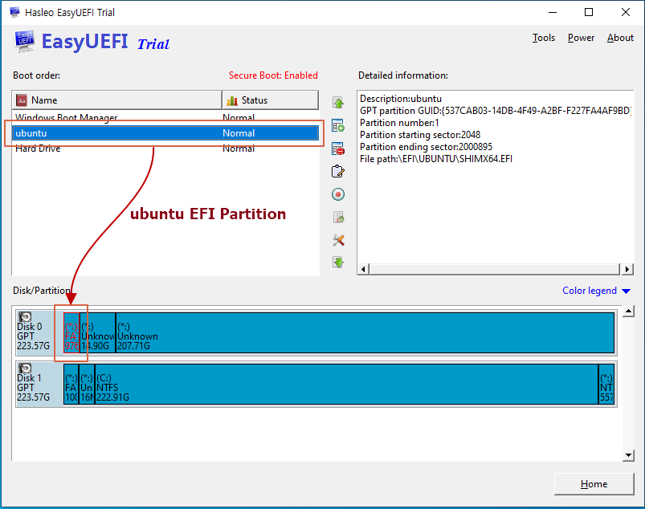
Task: Select Disk 1 last NTFS recovery partition
Action: pyautogui.click(x=606, y=384)
